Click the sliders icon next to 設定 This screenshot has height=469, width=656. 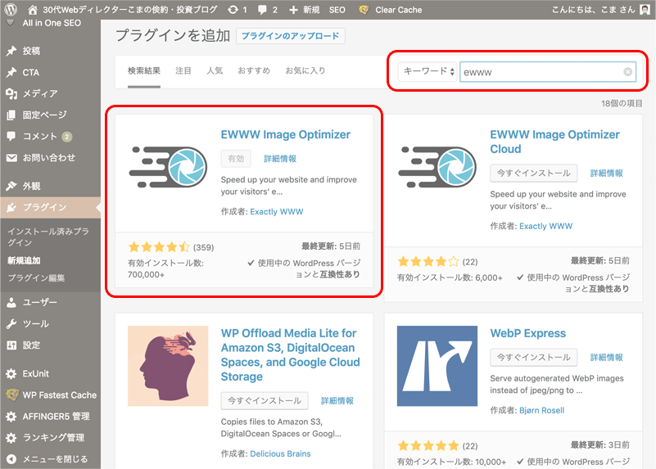point(11,345)
